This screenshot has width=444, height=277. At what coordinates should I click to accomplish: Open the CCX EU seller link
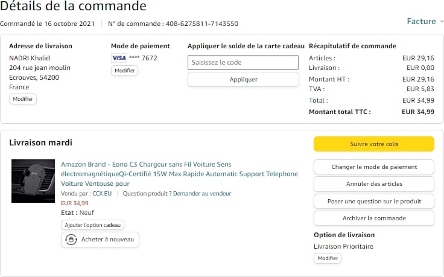102,194
